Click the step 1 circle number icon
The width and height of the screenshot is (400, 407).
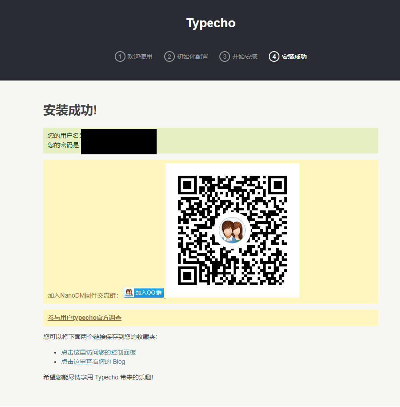click(120, 56)
